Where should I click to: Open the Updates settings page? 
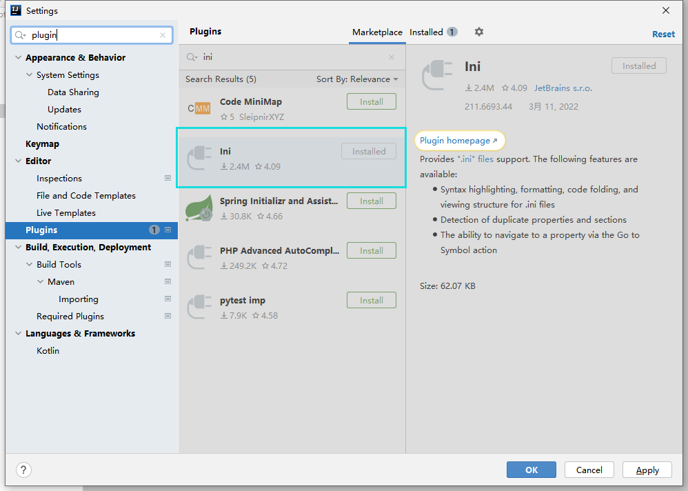65,109
